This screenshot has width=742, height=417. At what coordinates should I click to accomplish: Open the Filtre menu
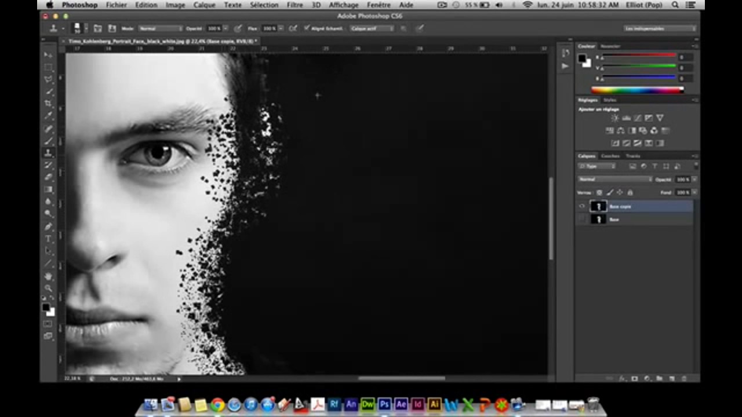point(294,5)
